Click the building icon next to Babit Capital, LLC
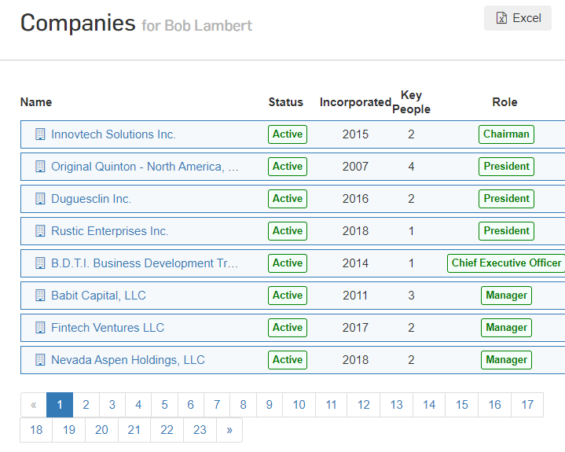Viewport: 565px width, 452px height. click(x=40, y=296)
